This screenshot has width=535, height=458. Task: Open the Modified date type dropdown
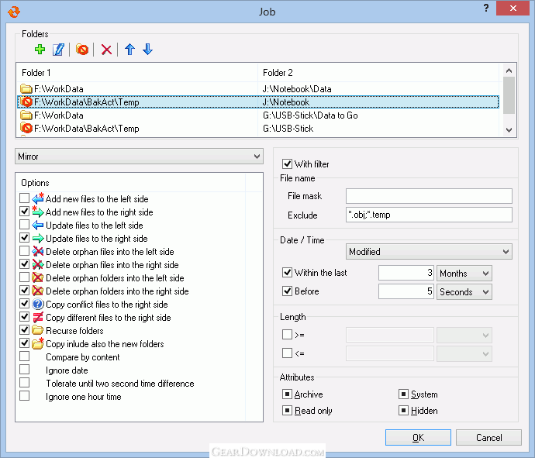429,252
